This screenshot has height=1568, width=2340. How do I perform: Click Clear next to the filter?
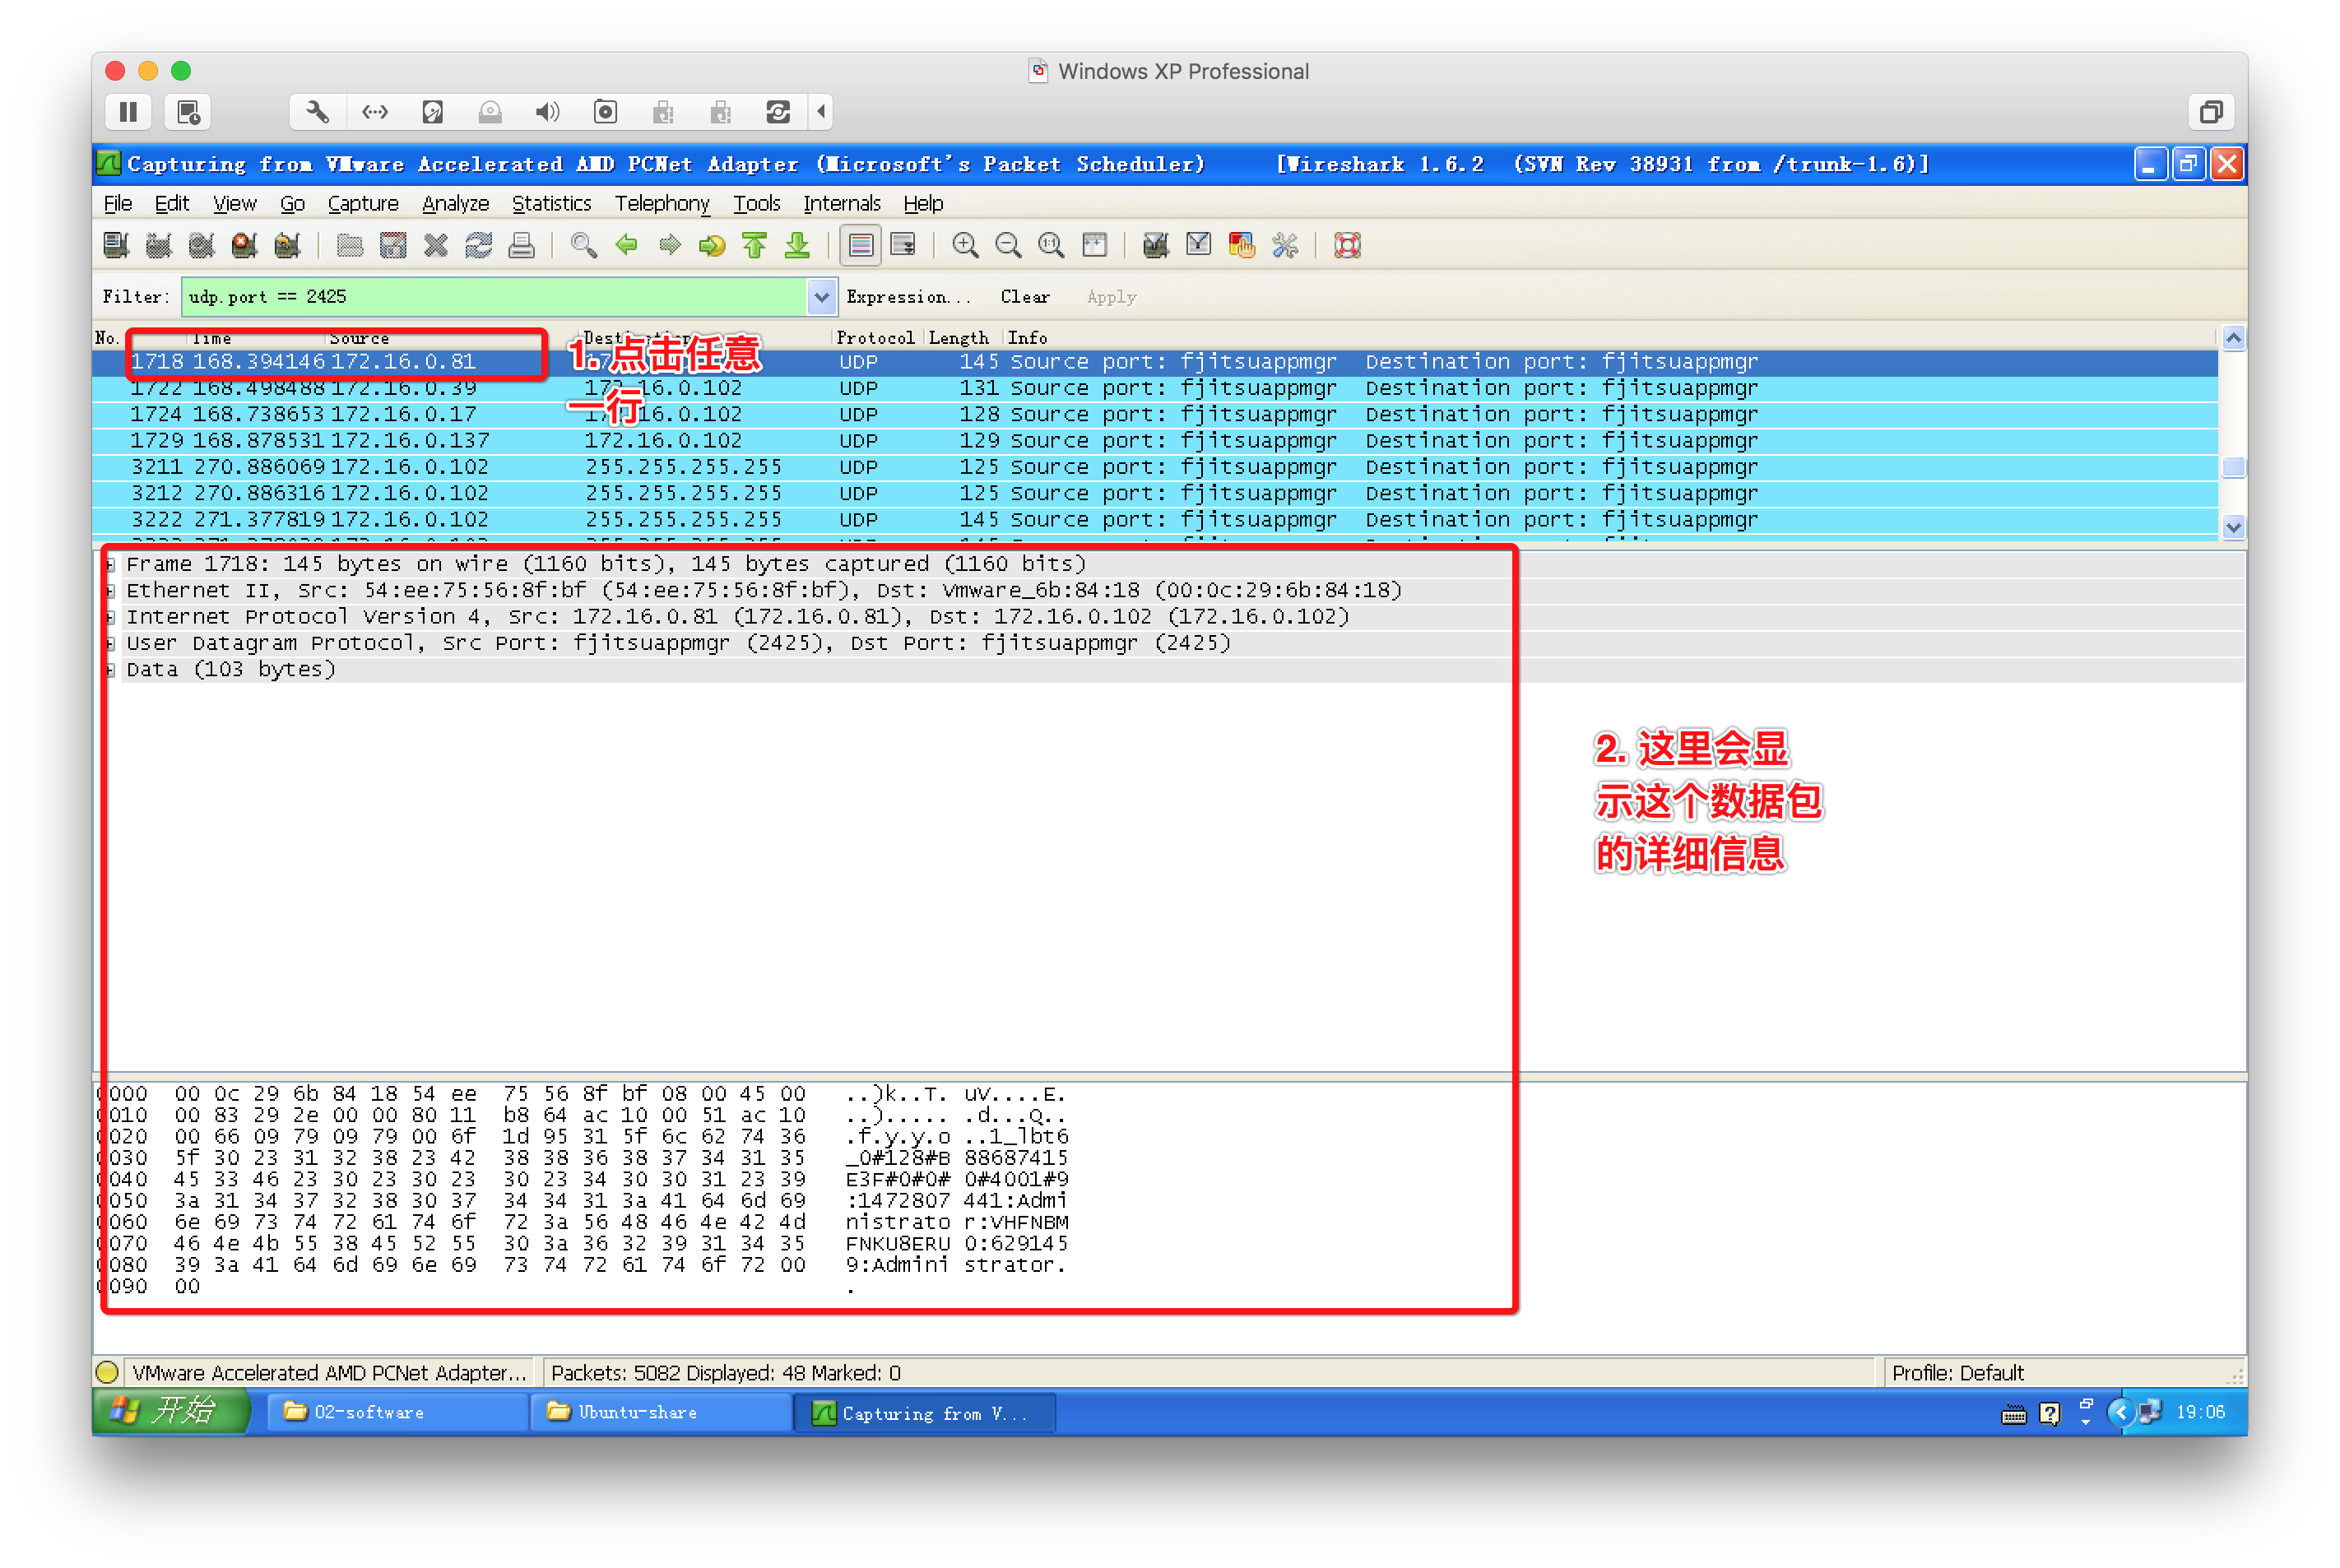1024,297
